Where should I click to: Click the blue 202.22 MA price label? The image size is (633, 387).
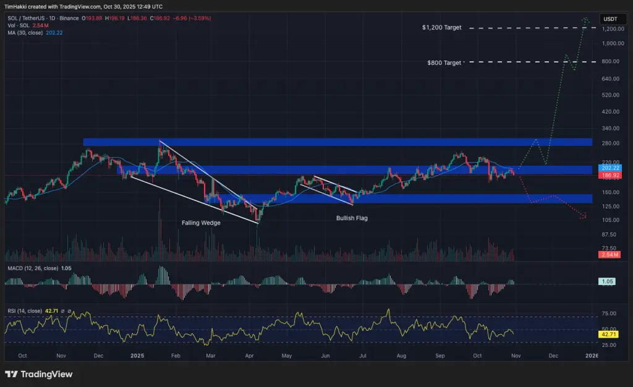click(x=610, y=168)
